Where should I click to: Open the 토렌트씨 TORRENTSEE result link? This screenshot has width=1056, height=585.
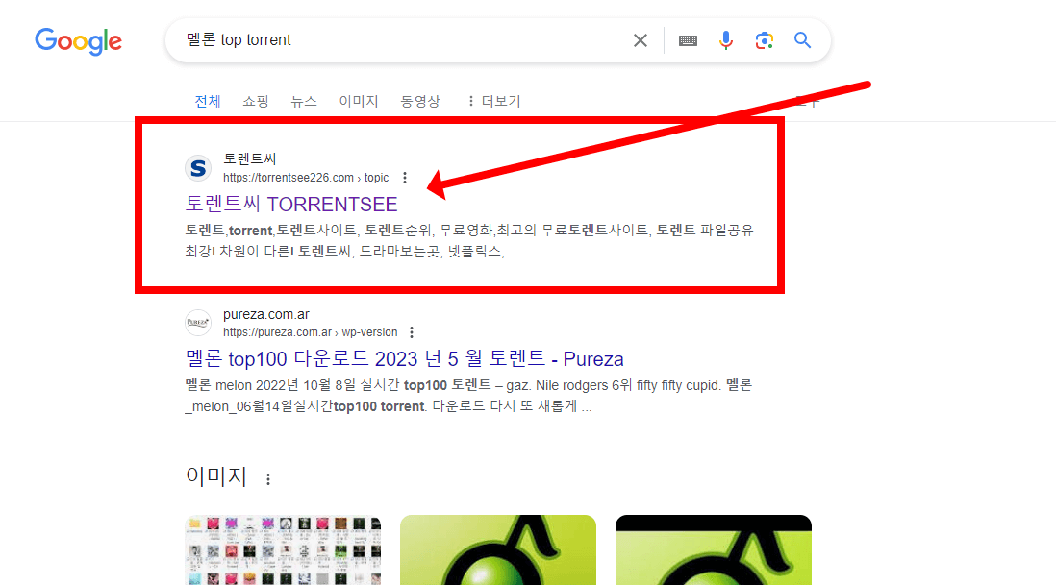click(x=291, y=204)
